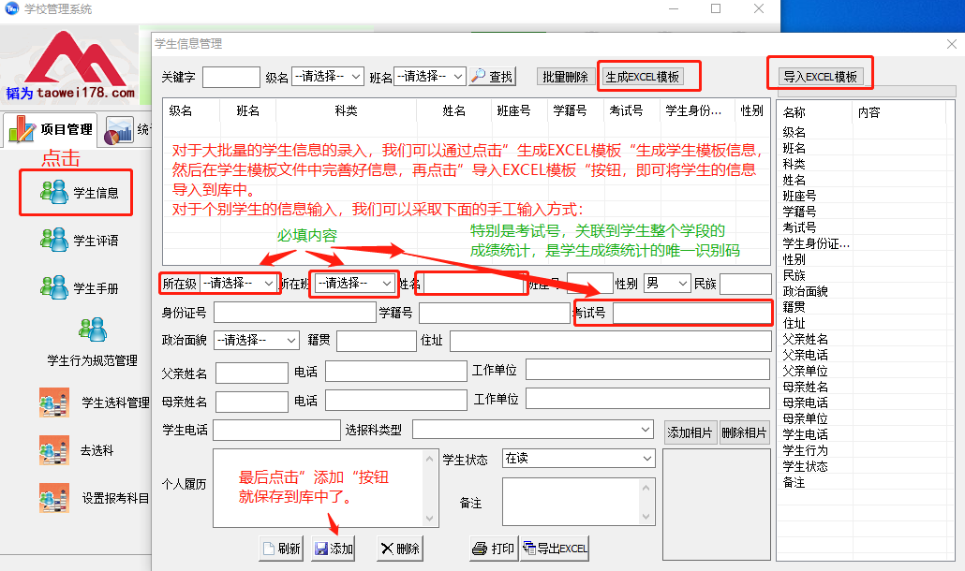The width and height of the screenshot is (965, 571).
Task: Click the 导入EXCEL模板 button
Action: (820, 78)
